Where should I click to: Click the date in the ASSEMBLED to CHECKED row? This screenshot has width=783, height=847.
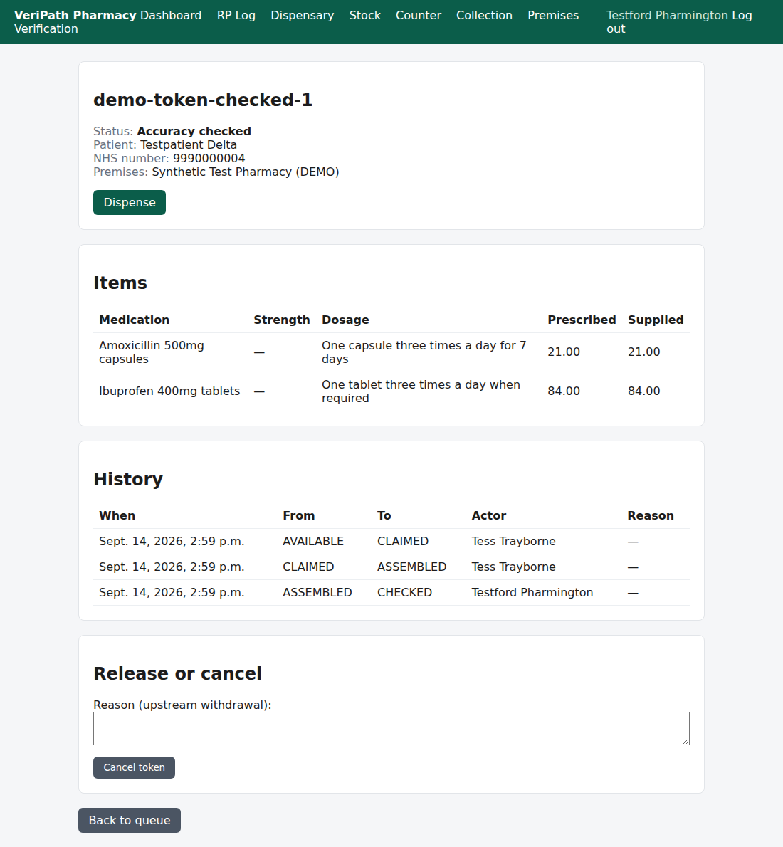pos(172,593)
